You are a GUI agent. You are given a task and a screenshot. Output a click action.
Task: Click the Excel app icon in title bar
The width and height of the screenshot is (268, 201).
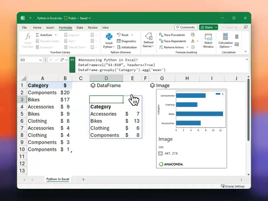tap(23, 18)
